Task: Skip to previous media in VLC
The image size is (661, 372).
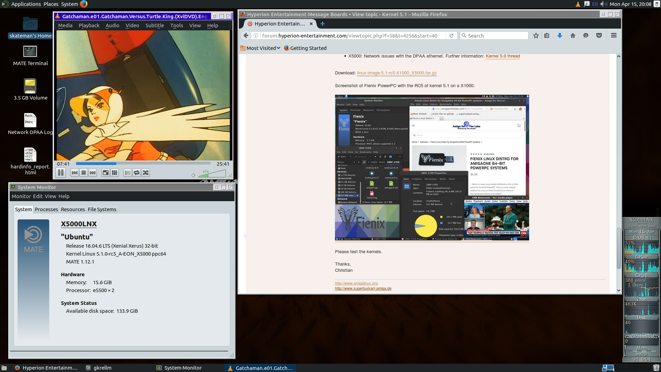Action: [74, 173]
